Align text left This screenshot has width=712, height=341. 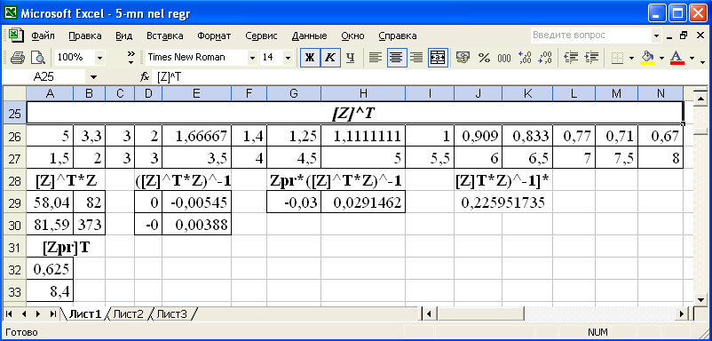(x=375, y=58)
